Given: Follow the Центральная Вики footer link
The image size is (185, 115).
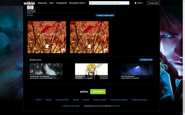Looking at the screenshot, I should click(62, 100).
